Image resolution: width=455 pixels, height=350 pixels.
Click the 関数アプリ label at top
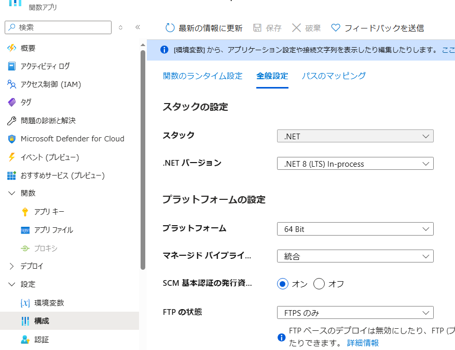pyautogui.click(x=43, y=7)
